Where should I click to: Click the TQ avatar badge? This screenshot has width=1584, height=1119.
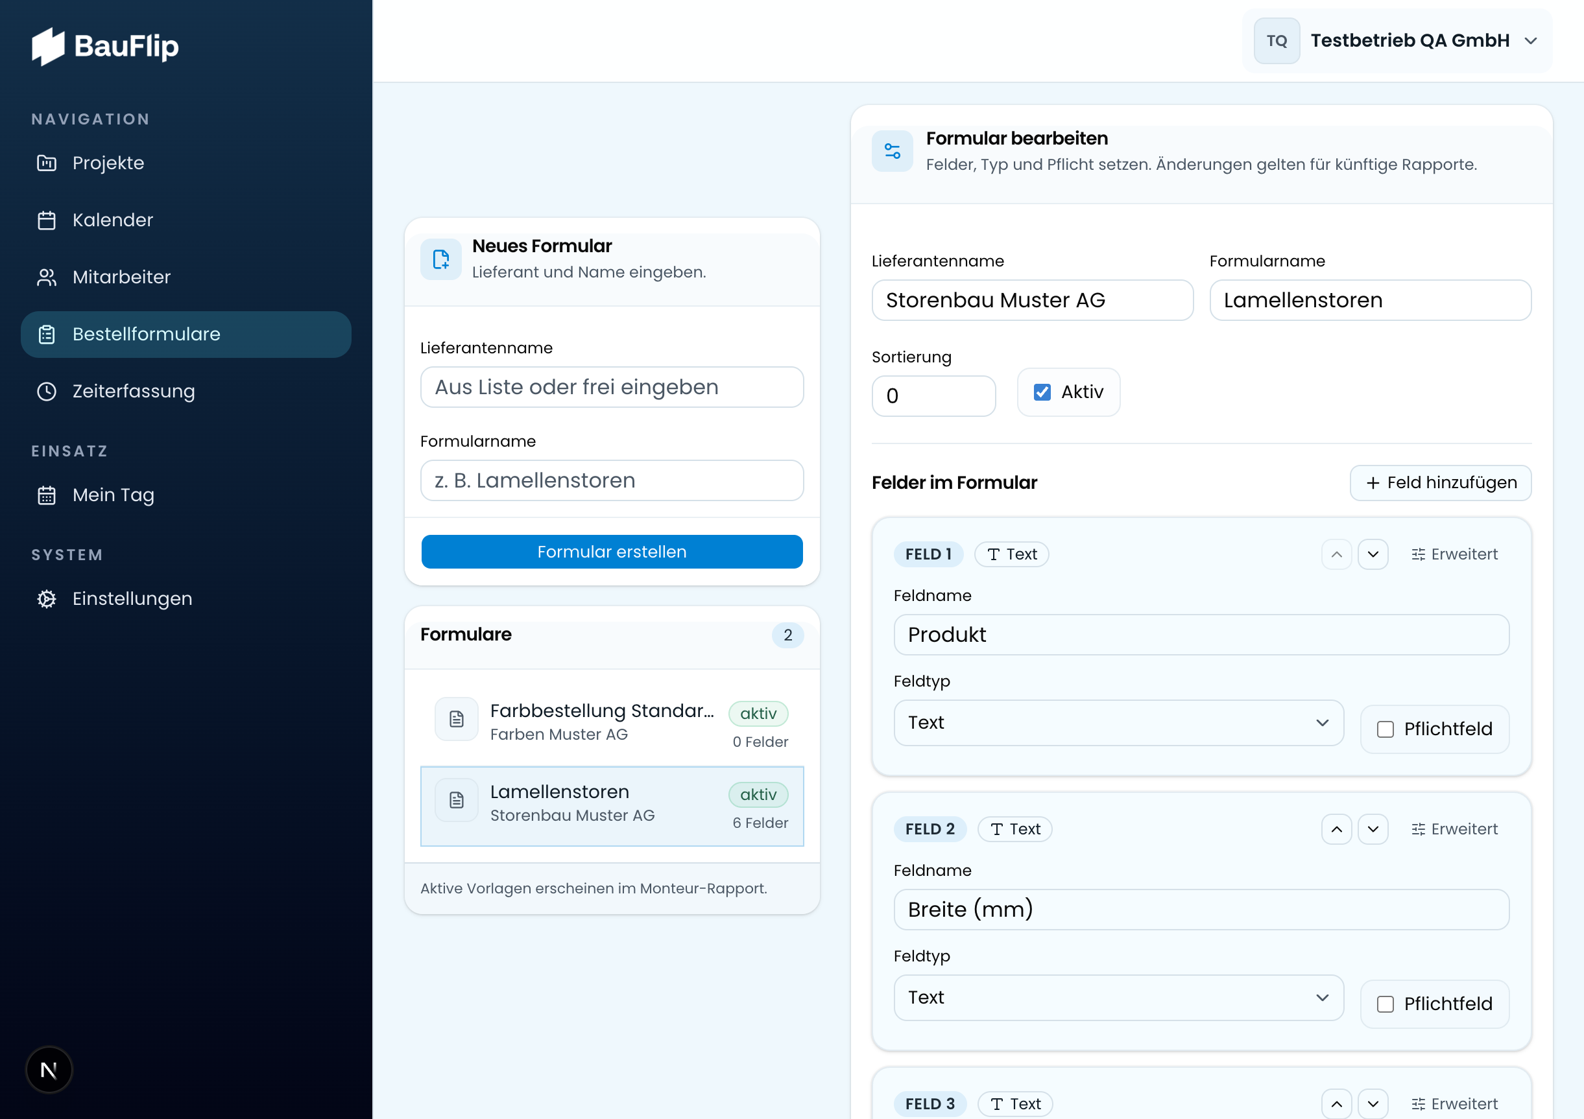[x=1277, y=41]
